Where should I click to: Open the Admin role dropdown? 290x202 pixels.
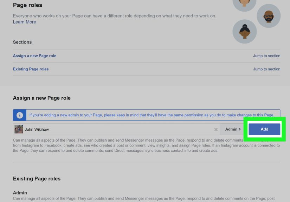pyautogui.click(x=233, y=129)
